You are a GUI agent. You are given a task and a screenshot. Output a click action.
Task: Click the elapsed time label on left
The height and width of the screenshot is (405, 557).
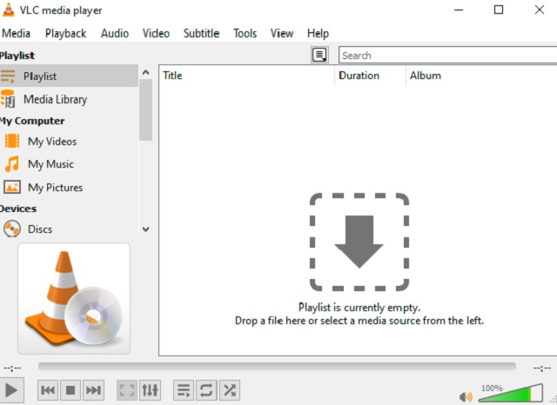(12, 368)
